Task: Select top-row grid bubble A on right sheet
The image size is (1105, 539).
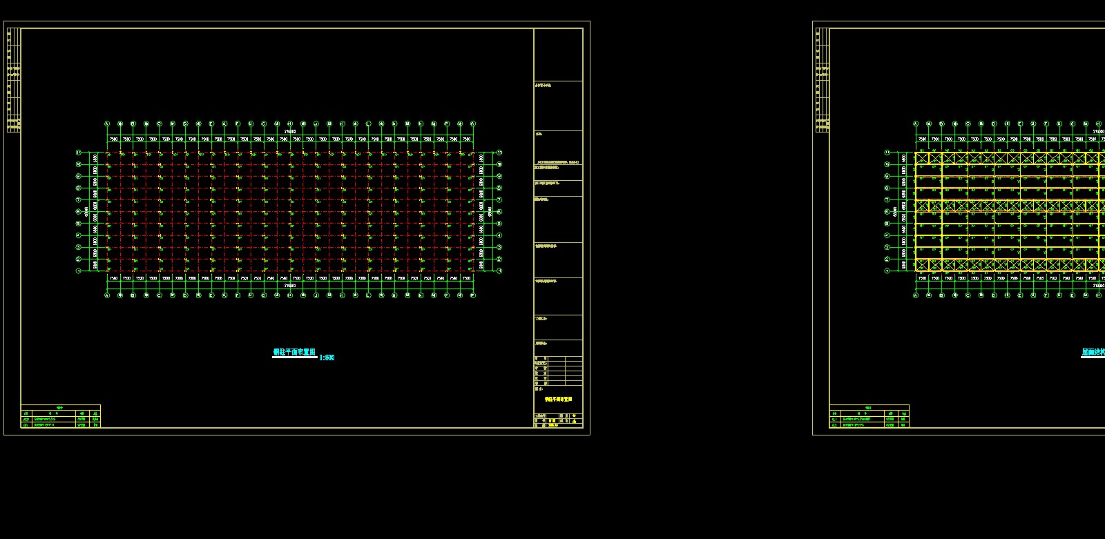Action: point(916,124)
